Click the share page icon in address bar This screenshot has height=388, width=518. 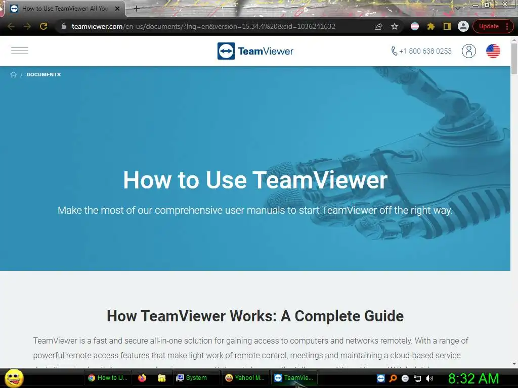click(378, 26)
